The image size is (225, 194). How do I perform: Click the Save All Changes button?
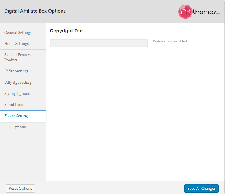(x=201, y=188)
